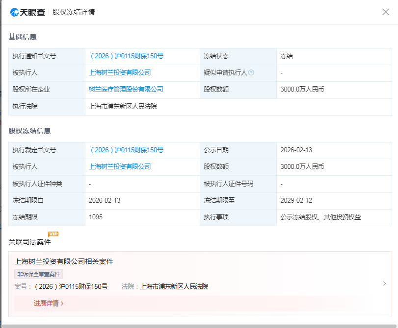This screenshot has width=398, height=328.
Task: Click the 关联司法案件 section heading
Action: pyautogui.click(x=29, y=242)
